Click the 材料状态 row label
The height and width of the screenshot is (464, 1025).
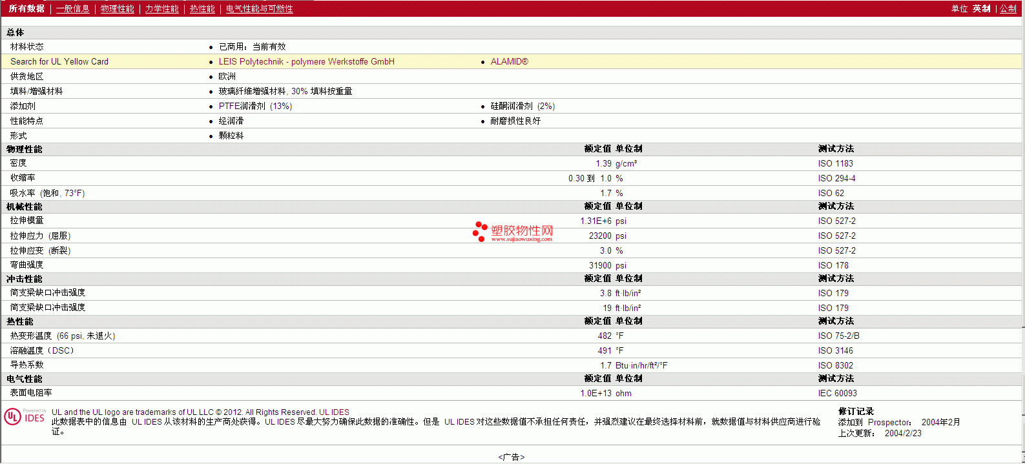pos(27,46)
